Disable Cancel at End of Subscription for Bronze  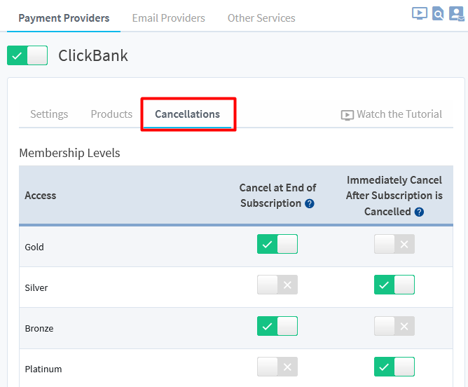(x=277, y=326)
